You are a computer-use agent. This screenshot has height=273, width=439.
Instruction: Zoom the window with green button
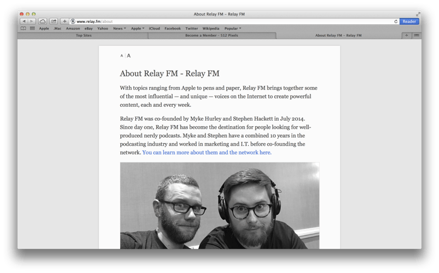click(34, 14)
